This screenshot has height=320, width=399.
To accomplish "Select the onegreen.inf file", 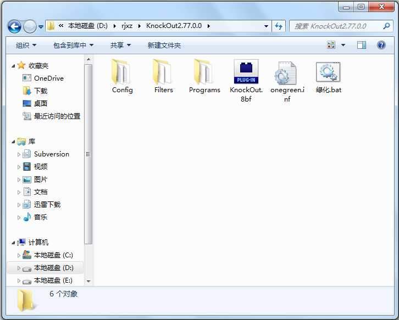I will [287, 80].
